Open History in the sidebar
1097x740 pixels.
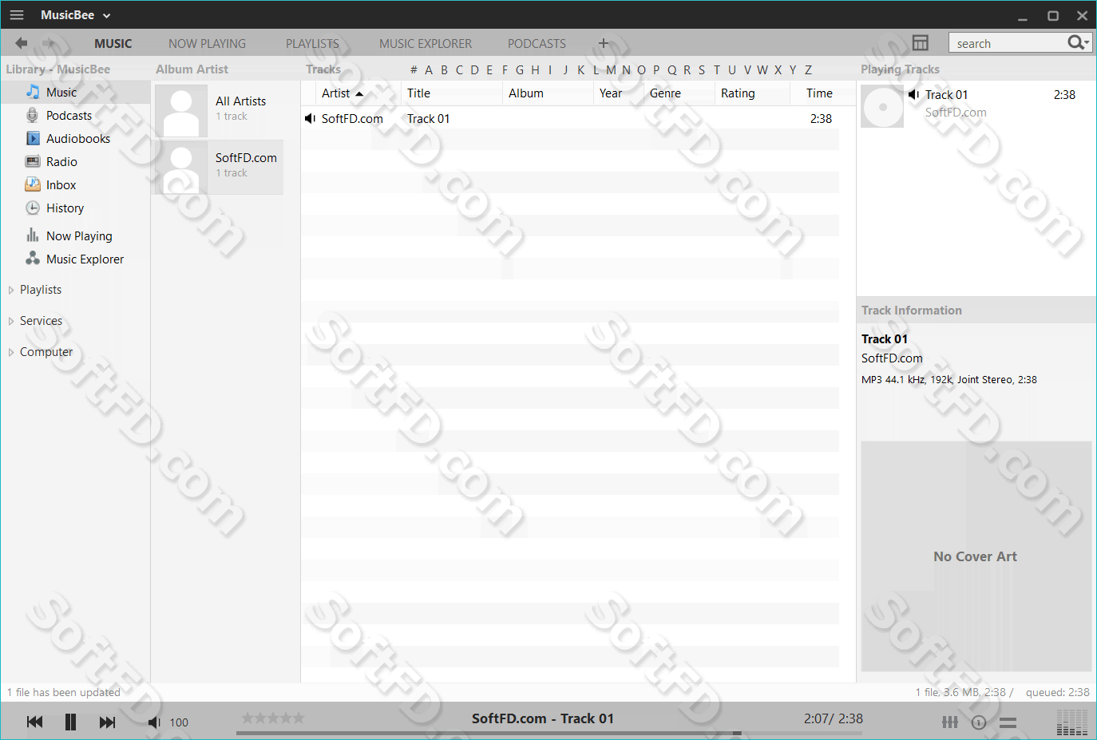(x=76, y=208)
